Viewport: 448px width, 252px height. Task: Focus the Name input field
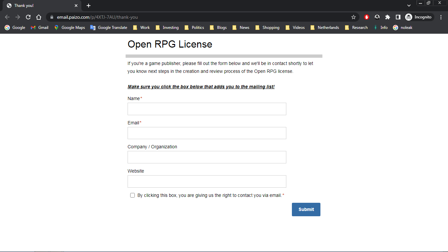point(207,109)
